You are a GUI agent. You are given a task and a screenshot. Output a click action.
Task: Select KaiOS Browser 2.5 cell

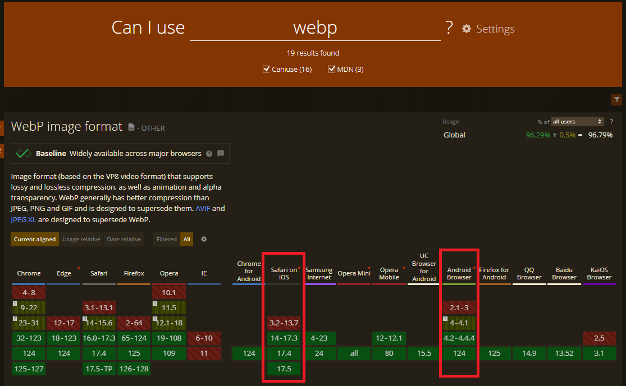coord(599,338)
